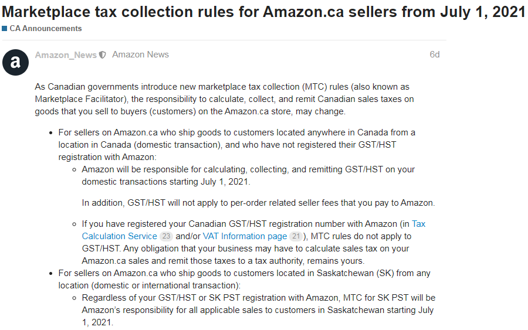This screenshot has height=330, width=528.
Task: Click the 'In addition, GST/HST will not apply' paragraph
Action: [x=258, y=203]
